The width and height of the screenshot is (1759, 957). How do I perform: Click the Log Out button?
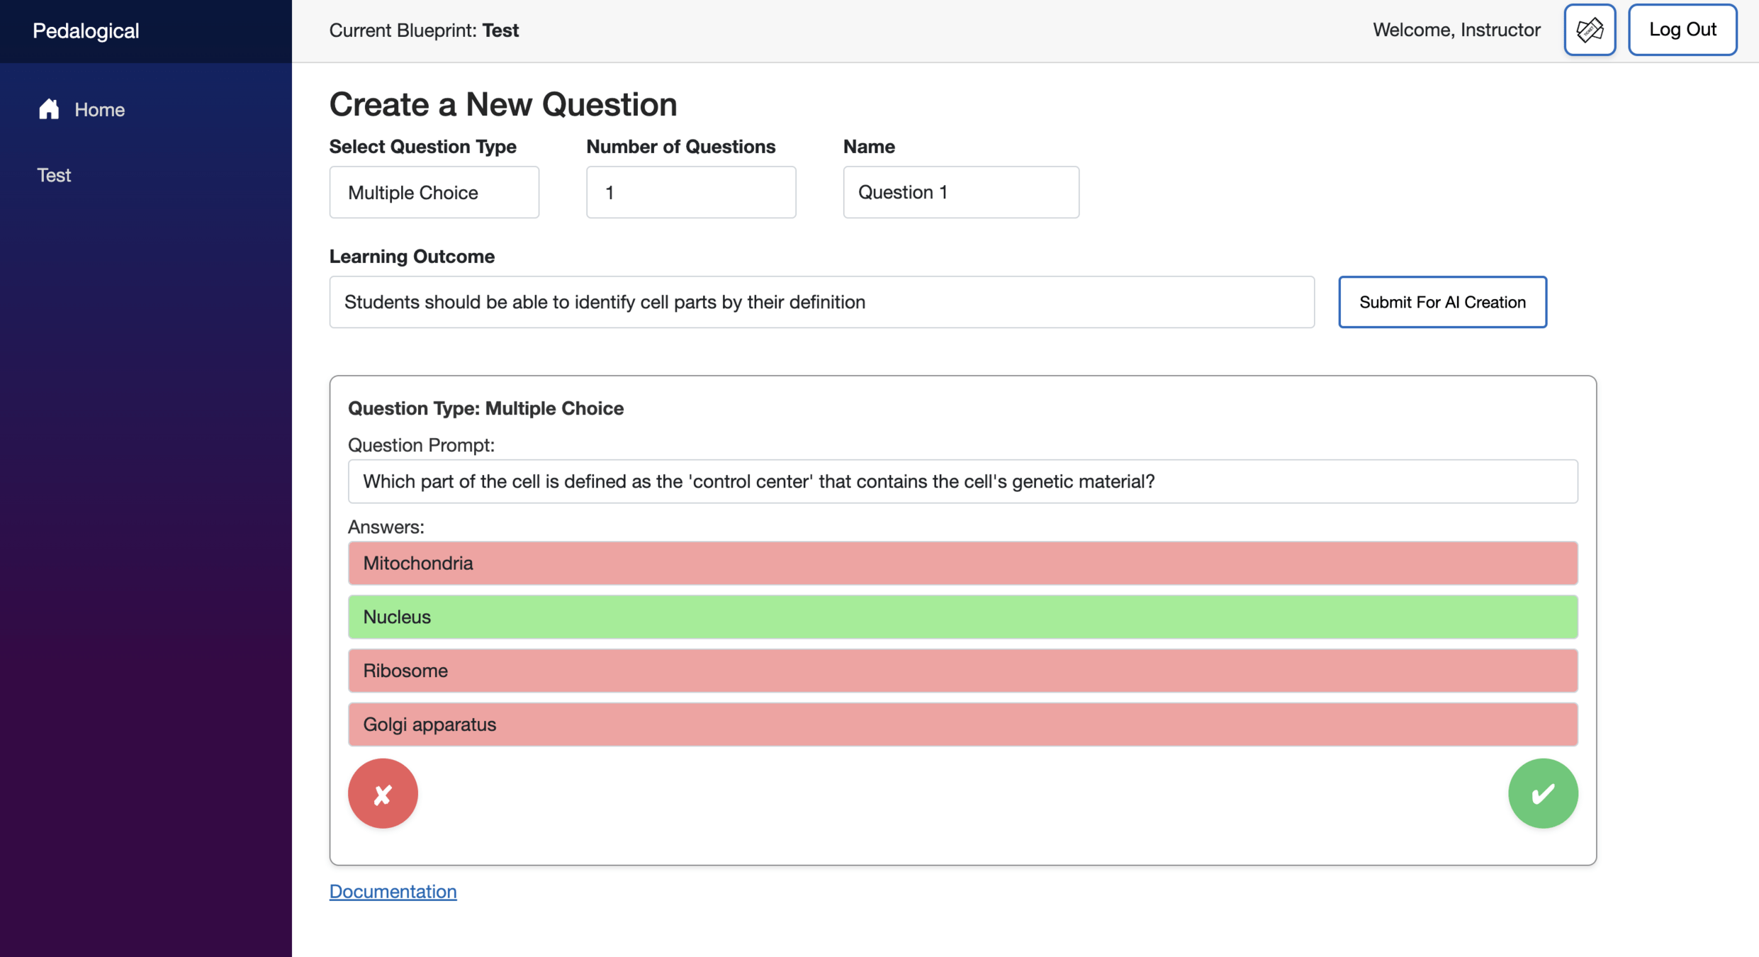tap(1682, 30)
